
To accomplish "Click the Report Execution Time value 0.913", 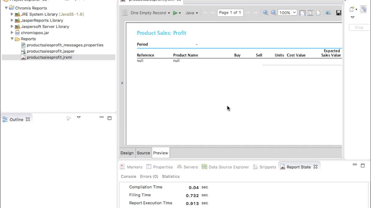I will (192, 203).
